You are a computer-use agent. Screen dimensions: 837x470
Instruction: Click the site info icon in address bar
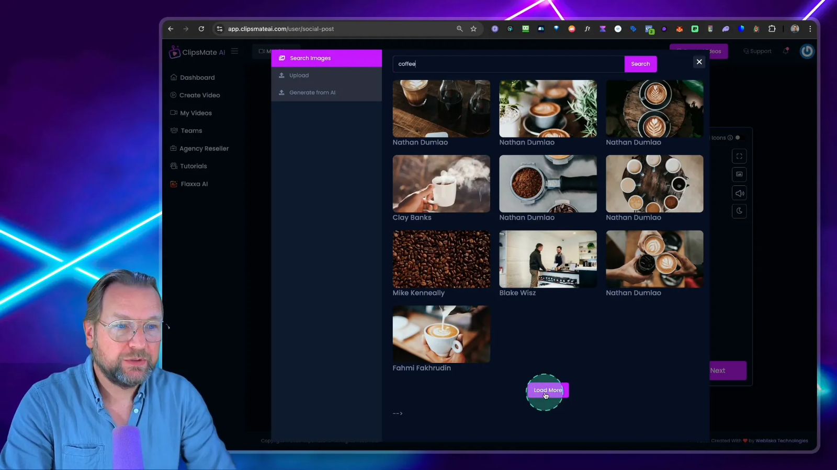click(x=220, y=29)
